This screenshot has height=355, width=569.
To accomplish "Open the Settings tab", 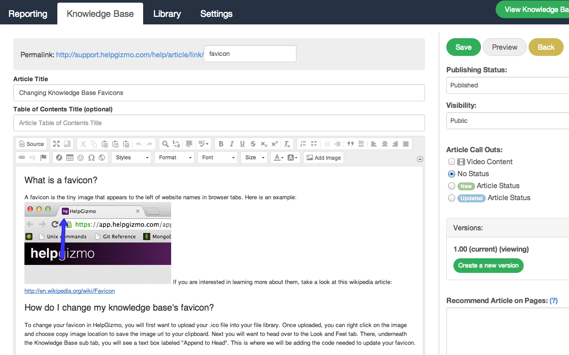I will [x=216, y=14].
